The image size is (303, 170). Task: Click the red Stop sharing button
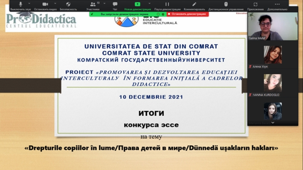point(187,14)
